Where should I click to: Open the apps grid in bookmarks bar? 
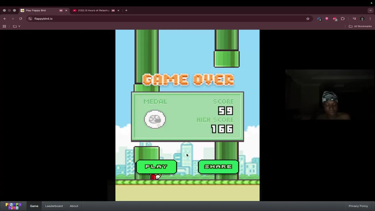[x=4, y=26]
